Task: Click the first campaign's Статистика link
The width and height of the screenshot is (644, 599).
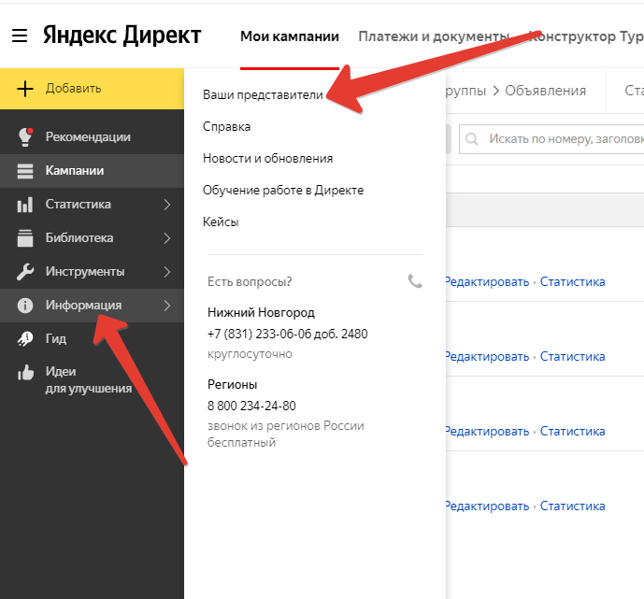Action: click(x=573, y=282)
